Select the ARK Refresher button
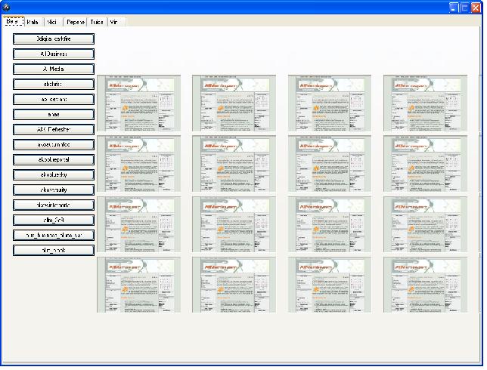487x370 pixels. point(53,129)
